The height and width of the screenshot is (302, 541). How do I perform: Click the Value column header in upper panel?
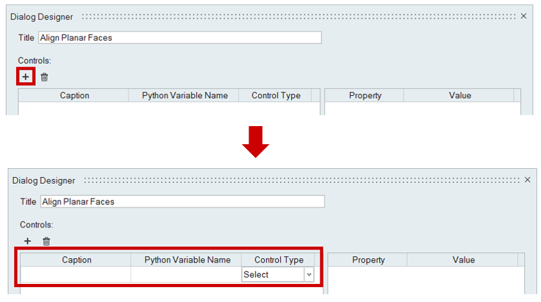coord(459,96)
